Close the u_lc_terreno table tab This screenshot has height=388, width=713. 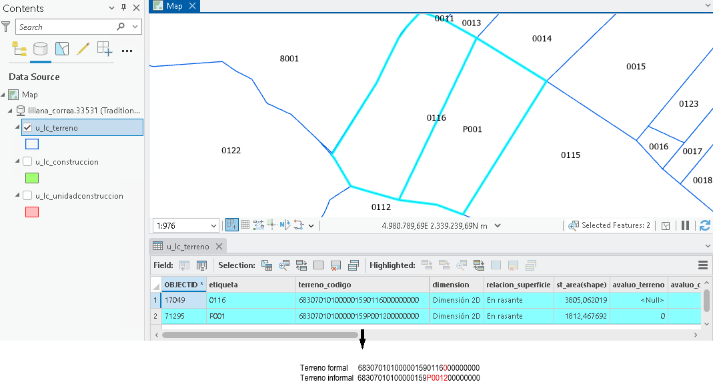[219, 246]
